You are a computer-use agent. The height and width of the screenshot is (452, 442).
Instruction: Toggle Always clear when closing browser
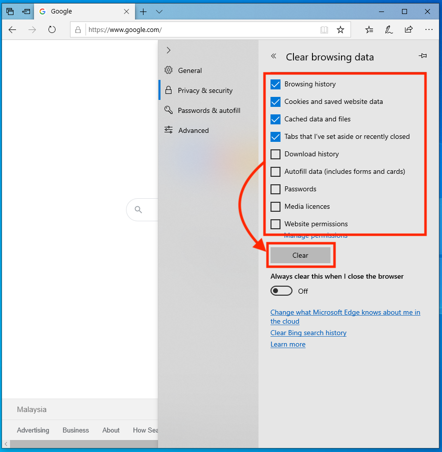point(281,291)
